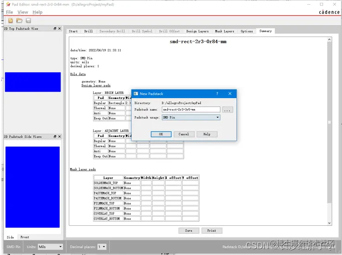Switch to the Mask Layers tab

click(224, 31)
